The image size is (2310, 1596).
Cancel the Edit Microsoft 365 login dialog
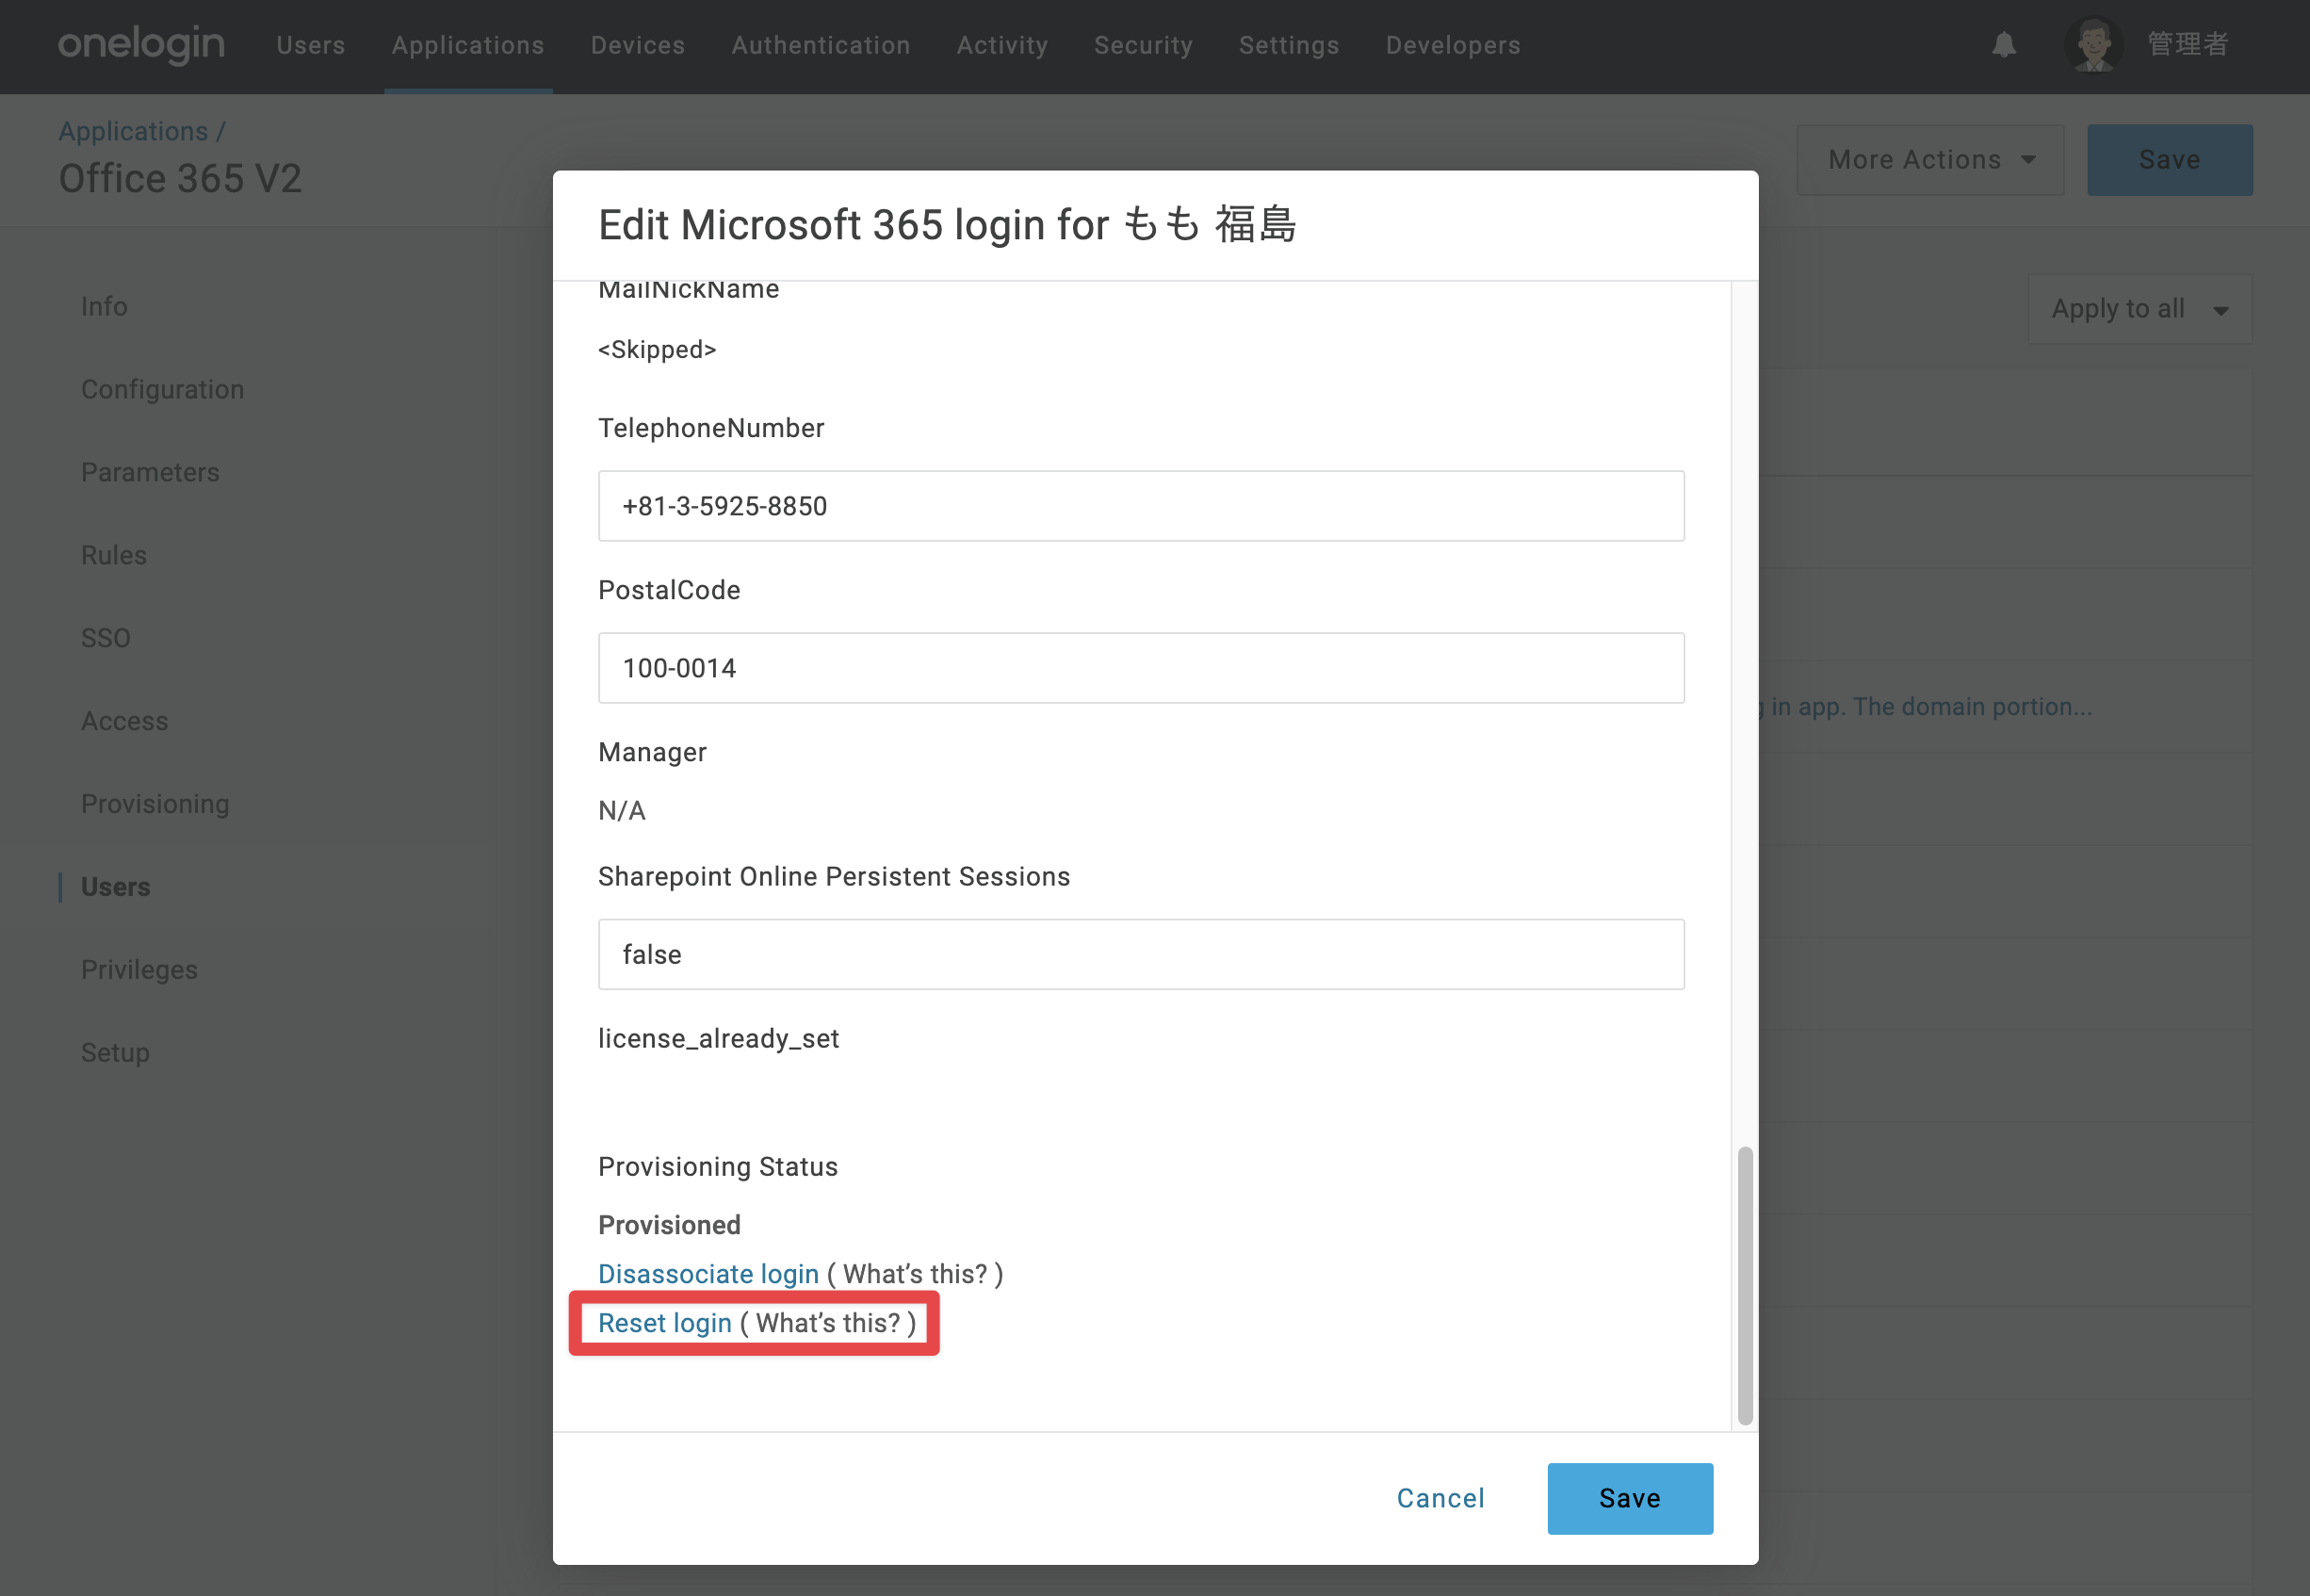1441,1498
